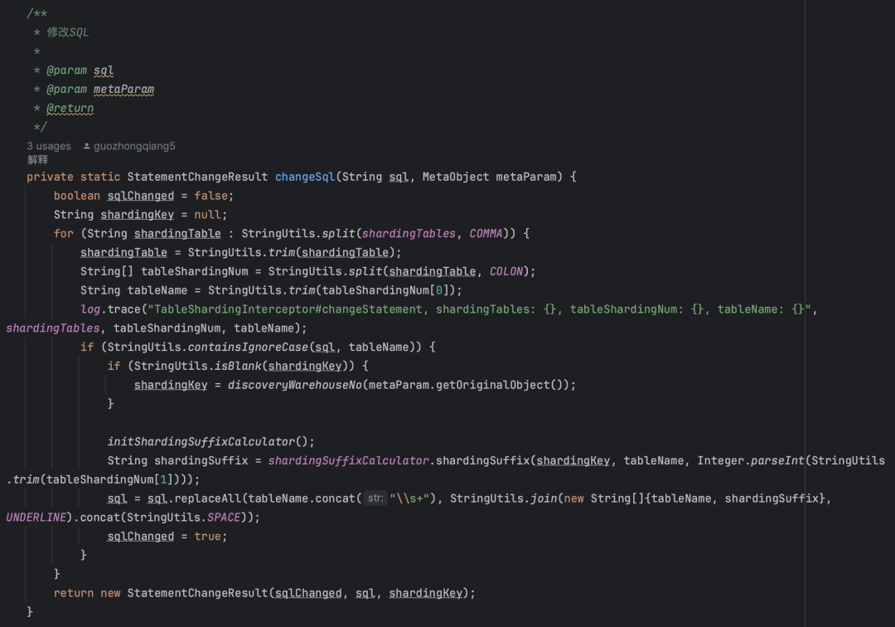Click the for keyword of the loop

click(63, 234)
